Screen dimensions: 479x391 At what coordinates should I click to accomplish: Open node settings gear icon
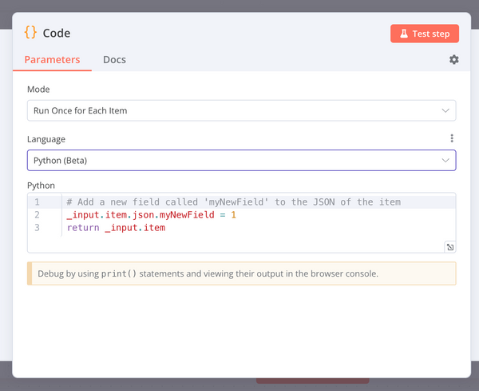453,60
